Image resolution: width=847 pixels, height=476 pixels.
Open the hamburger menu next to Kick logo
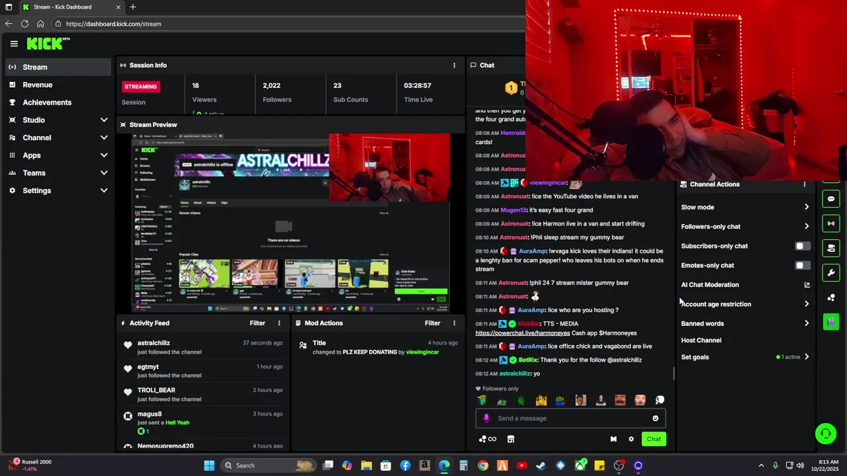(14, 44)
